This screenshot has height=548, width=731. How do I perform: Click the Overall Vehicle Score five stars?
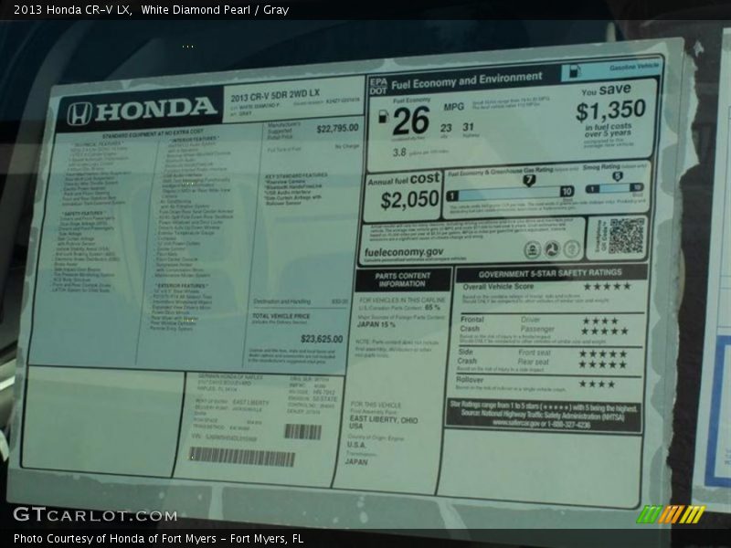click(x=608, y=286)
